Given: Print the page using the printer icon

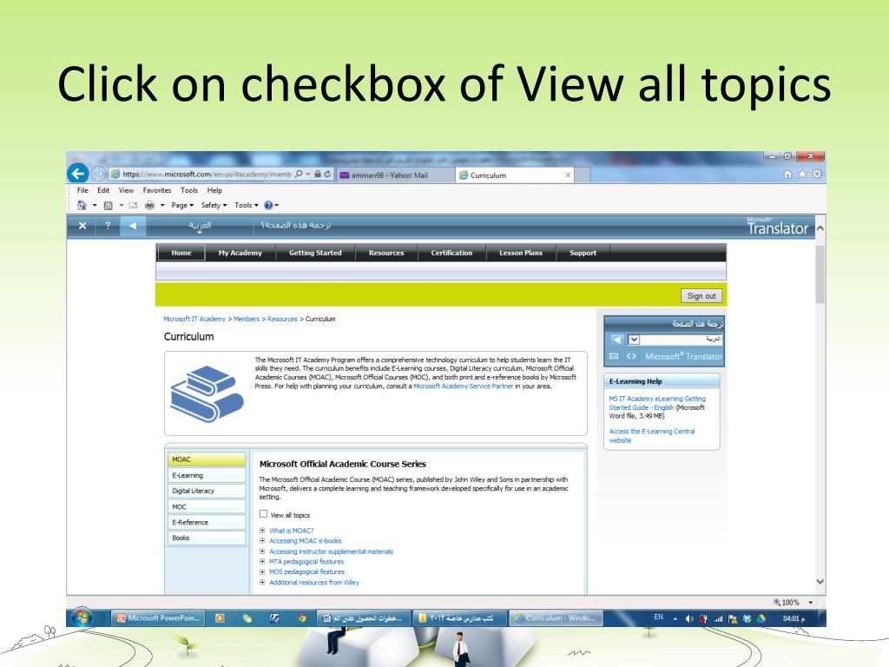Looking at the screenshot, I should [x=149, y=205].
